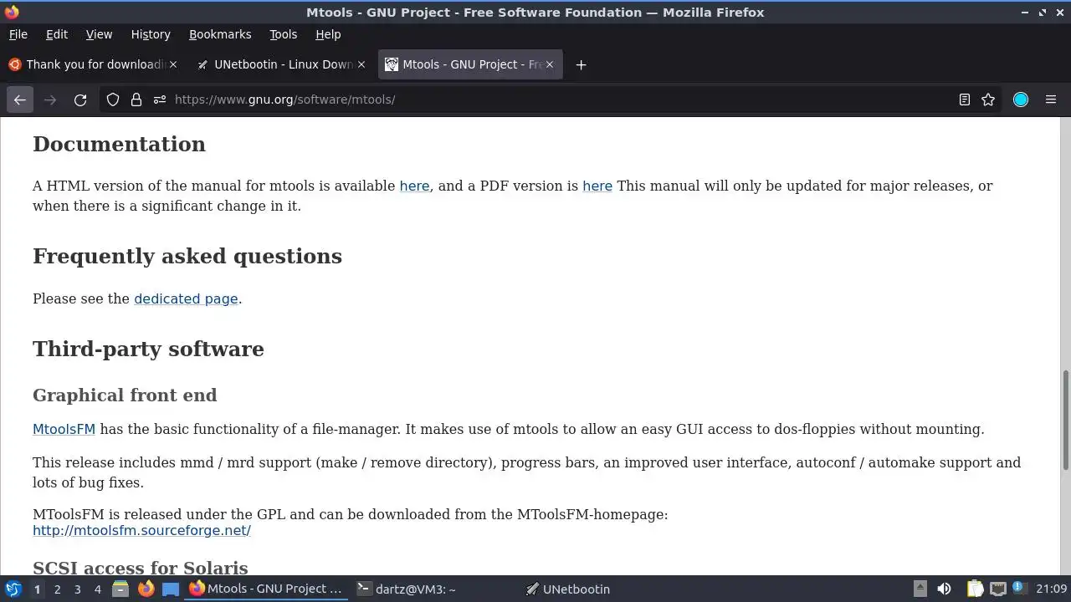This screenshot has height=602, width=1071.
Task: Open the update notifier tray icon
Action: (1019, 589)
